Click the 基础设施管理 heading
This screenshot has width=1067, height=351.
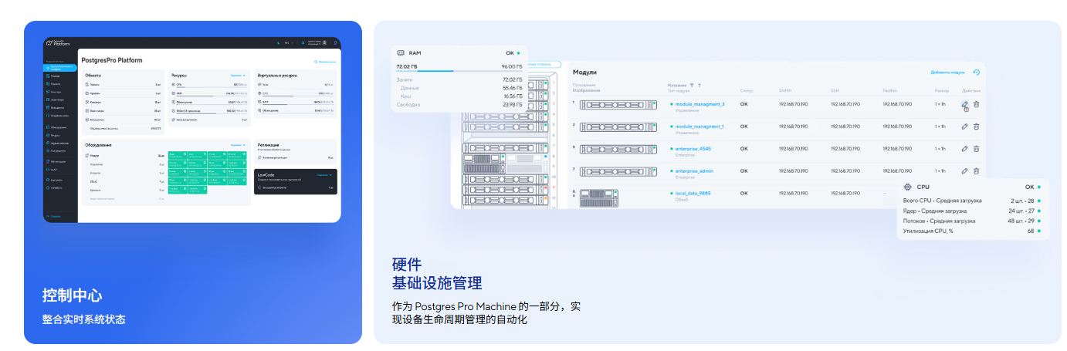(437, 282)
